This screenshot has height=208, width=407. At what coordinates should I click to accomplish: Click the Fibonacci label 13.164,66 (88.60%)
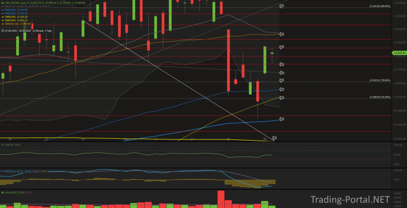380,6
